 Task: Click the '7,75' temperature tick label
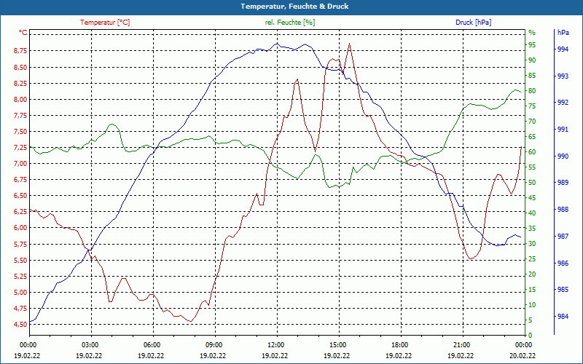[x=20, y=116]
